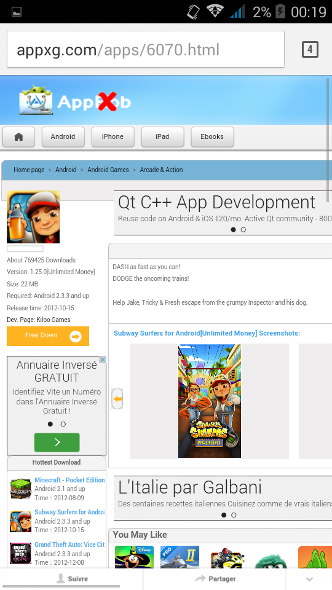Select first dot in Annuaire ad
This screenshot has width=332, height=590.
click(50, 424)
